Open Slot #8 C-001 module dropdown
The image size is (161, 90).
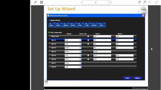[80, 67]
